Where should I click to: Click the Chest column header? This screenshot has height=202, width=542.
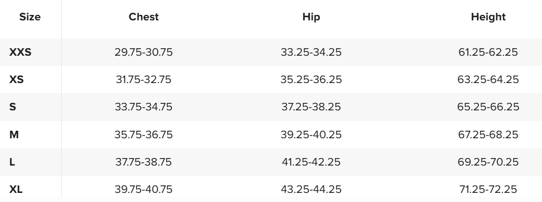pos(143,17)
